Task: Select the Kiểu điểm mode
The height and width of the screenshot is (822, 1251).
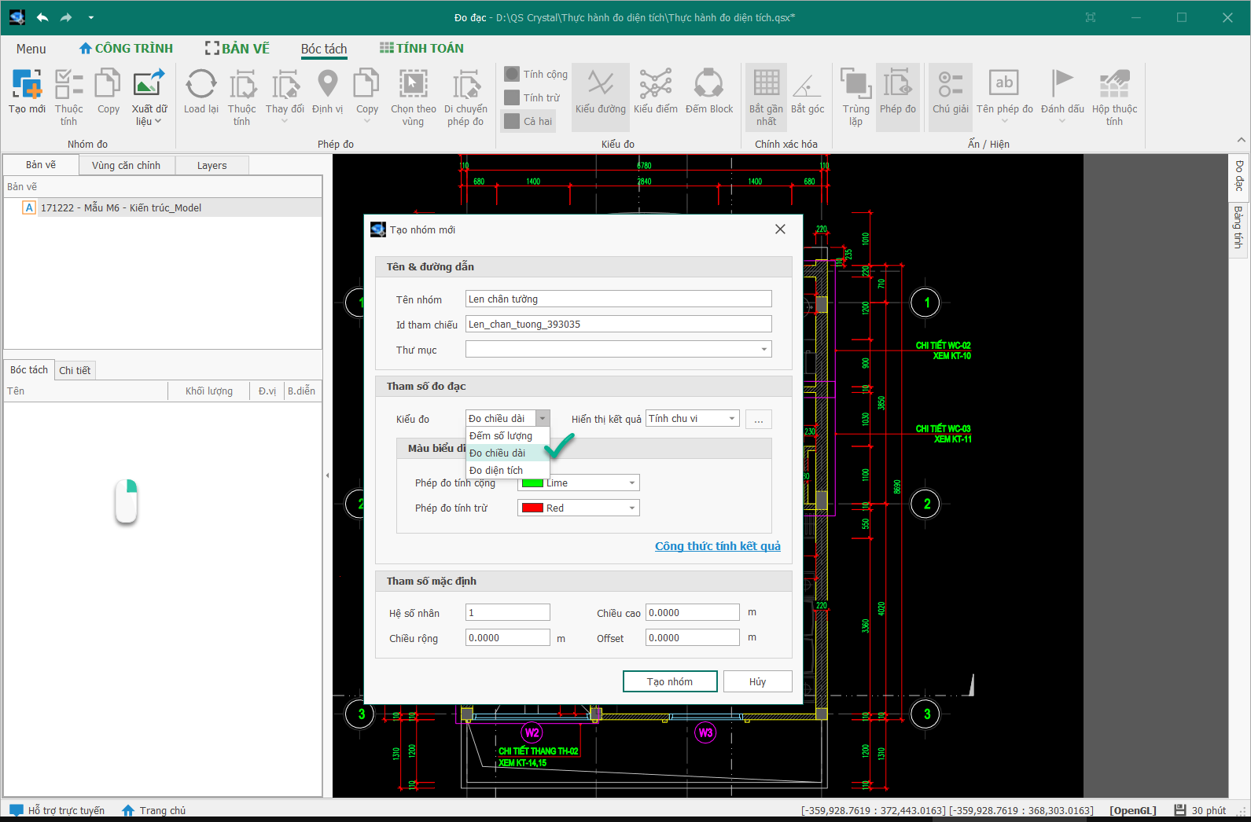Action: click(x=656, y=92)
